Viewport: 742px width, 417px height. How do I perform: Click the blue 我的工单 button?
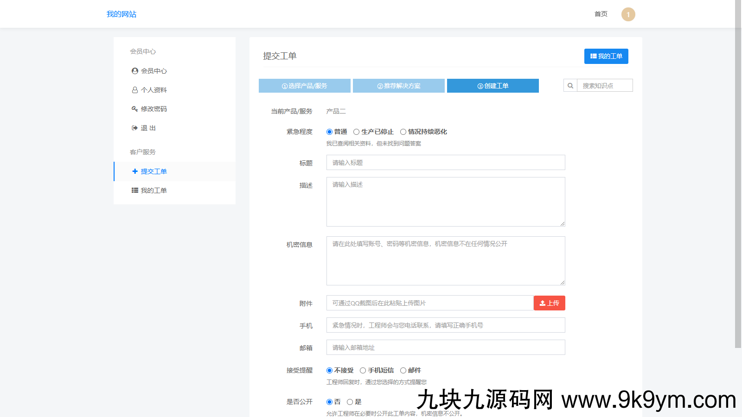point(606,56)
